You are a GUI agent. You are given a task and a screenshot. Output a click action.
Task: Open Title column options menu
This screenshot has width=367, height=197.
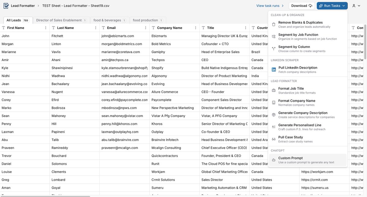(246, 28)
